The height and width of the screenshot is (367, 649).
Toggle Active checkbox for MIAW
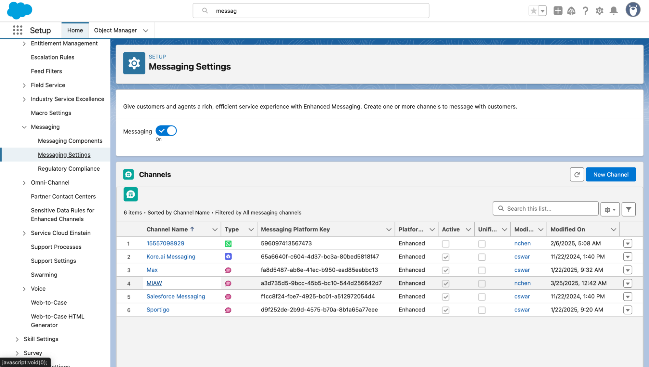[445, 284]
